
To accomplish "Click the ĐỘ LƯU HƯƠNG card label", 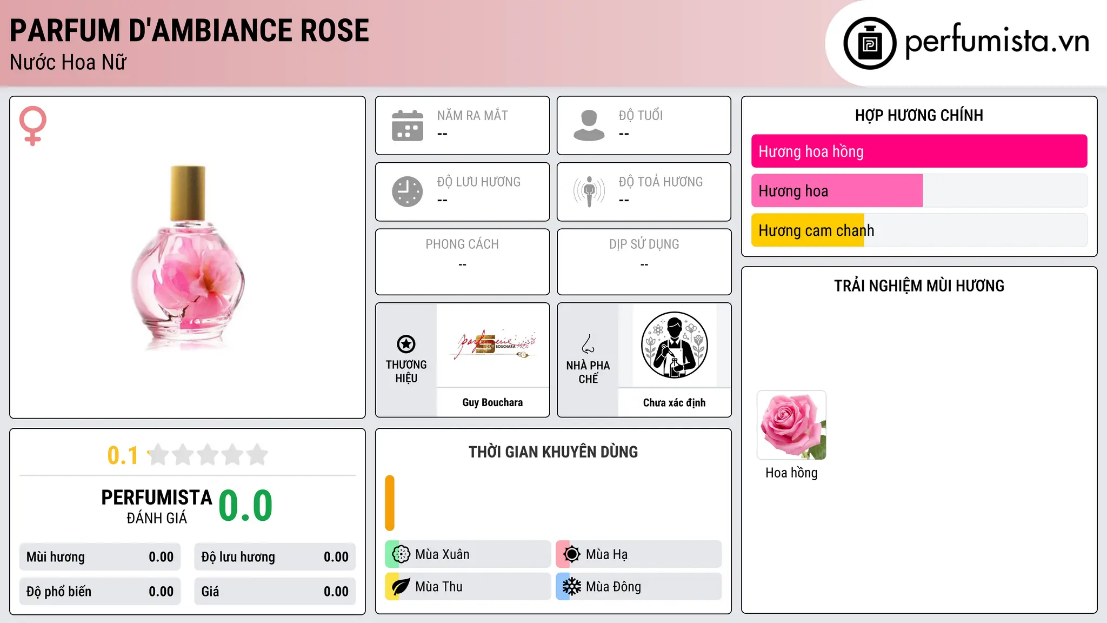I will pos(479,182).
